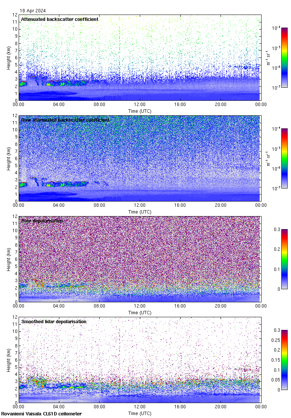The image size is (291, 418).
Task: Click the 'Smoothed lidar depolarisation' title
Action: pyautogui.click(x=54, y=321)
